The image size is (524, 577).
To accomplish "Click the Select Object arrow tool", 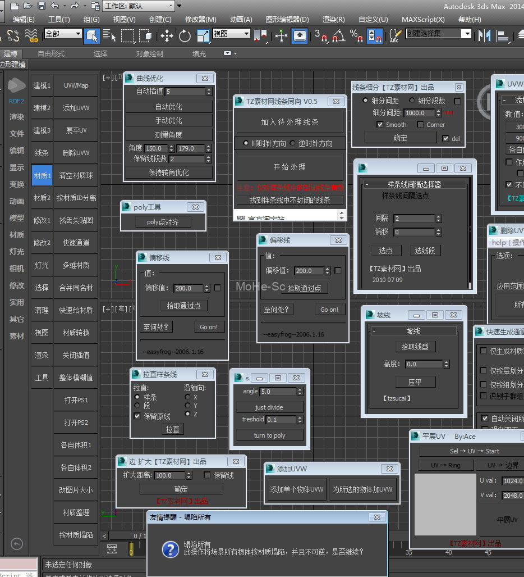I will coord(91,36).
